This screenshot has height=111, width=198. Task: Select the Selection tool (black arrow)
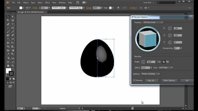coord(8,17)
